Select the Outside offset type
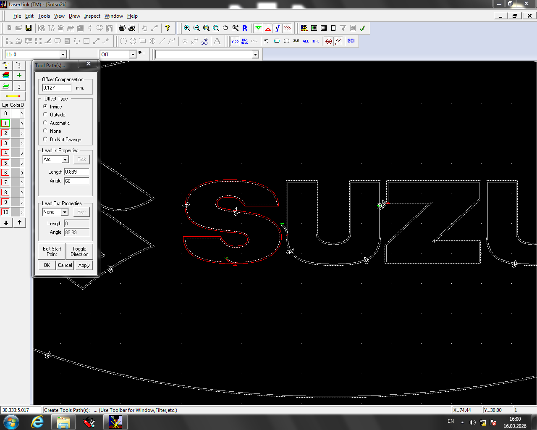 [x=45, y=114]
